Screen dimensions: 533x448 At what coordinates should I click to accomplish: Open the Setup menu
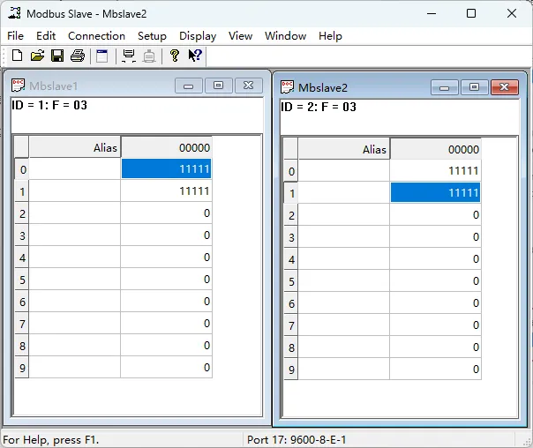(x=152, y=35)
